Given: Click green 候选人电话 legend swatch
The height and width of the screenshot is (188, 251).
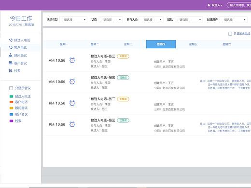Looking at the screenshot, I should point(11,96).
